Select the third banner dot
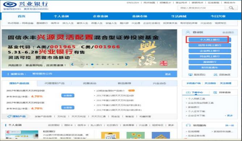The width and height of the screenshot is (242, 141). (92, 64)
